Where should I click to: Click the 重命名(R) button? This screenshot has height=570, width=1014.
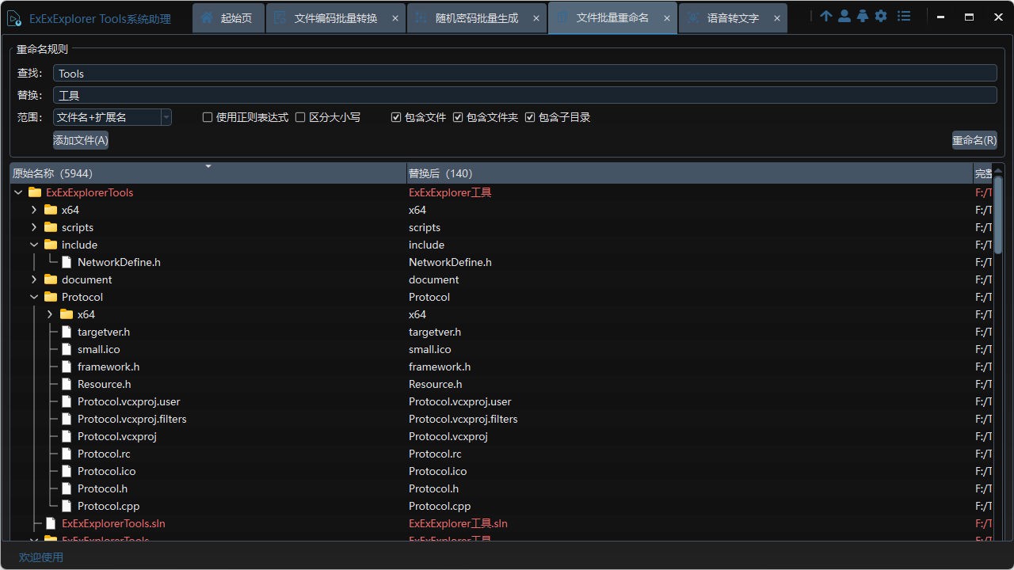point(974,140)
